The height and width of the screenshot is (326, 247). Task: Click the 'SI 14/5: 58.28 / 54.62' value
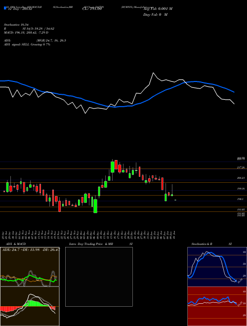pos(39,29)
